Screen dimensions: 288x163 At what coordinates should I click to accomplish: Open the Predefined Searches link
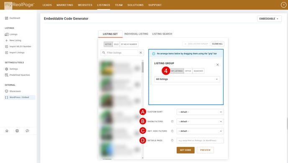tap(20, 75)
